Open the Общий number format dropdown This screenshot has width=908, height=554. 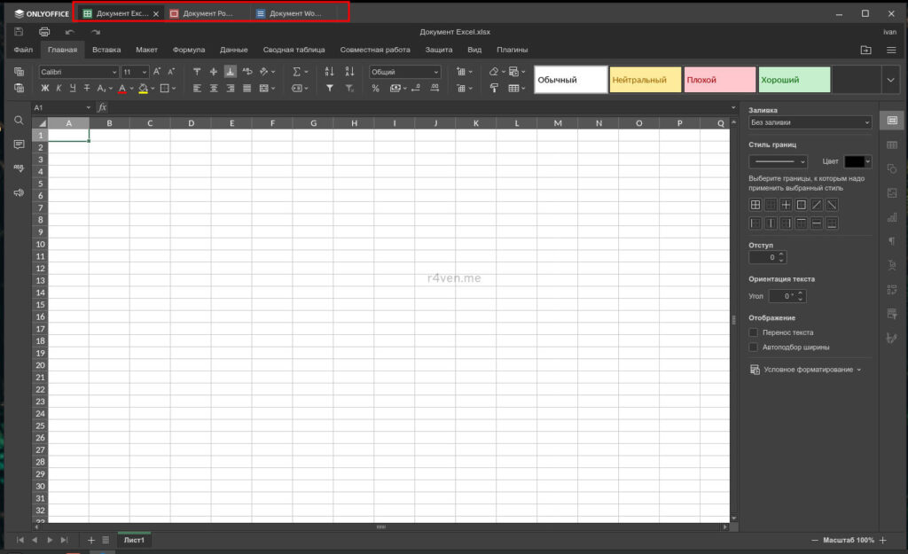tap(404, 72)
